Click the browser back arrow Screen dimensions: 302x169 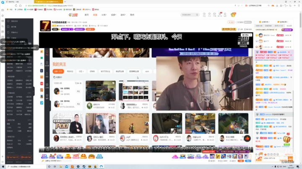8,5
